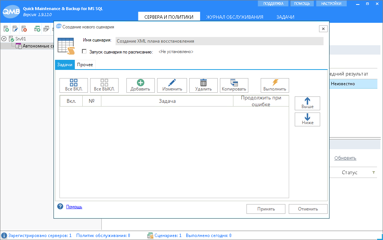This screenshot has height=240, width=383.
Task: Click the scenarios status bar icon
Action: [x=150, y=236]
